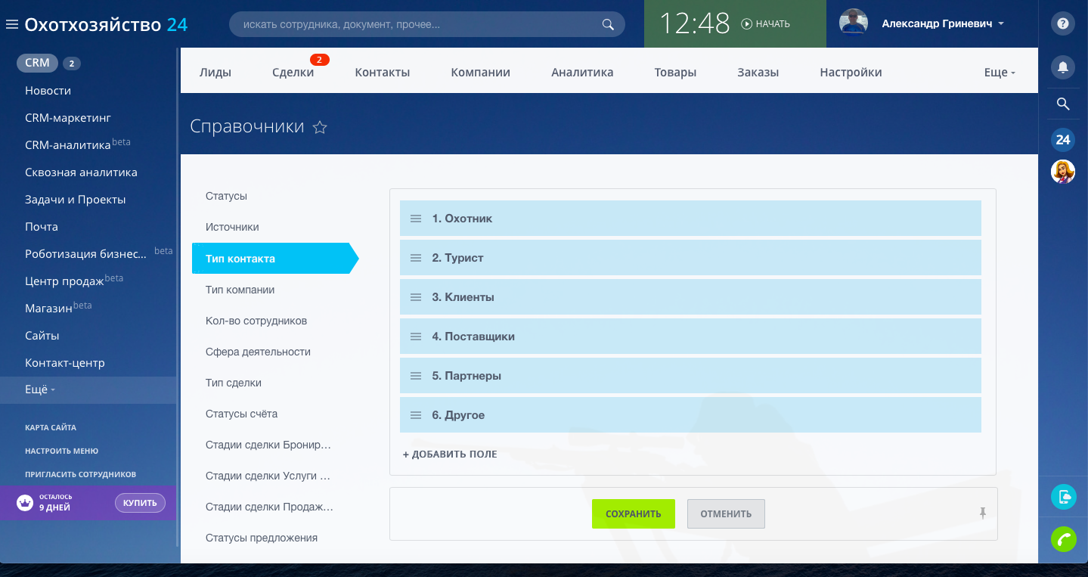
Task: Click the ПРИГЛАСИТЬ СОТРУДНИКОВ link
Action: coord(81,474)
